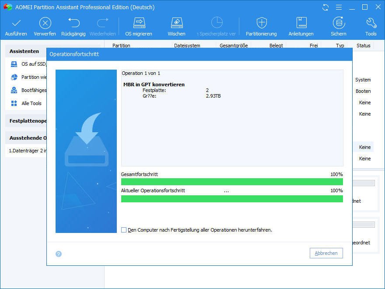Click the MBR in GPT konvertieren title

pos(154,84)
